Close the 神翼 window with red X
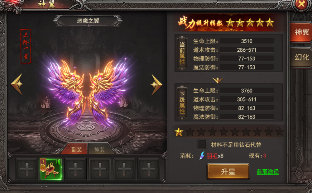312x193 pixels. click(x=301, y=4)
